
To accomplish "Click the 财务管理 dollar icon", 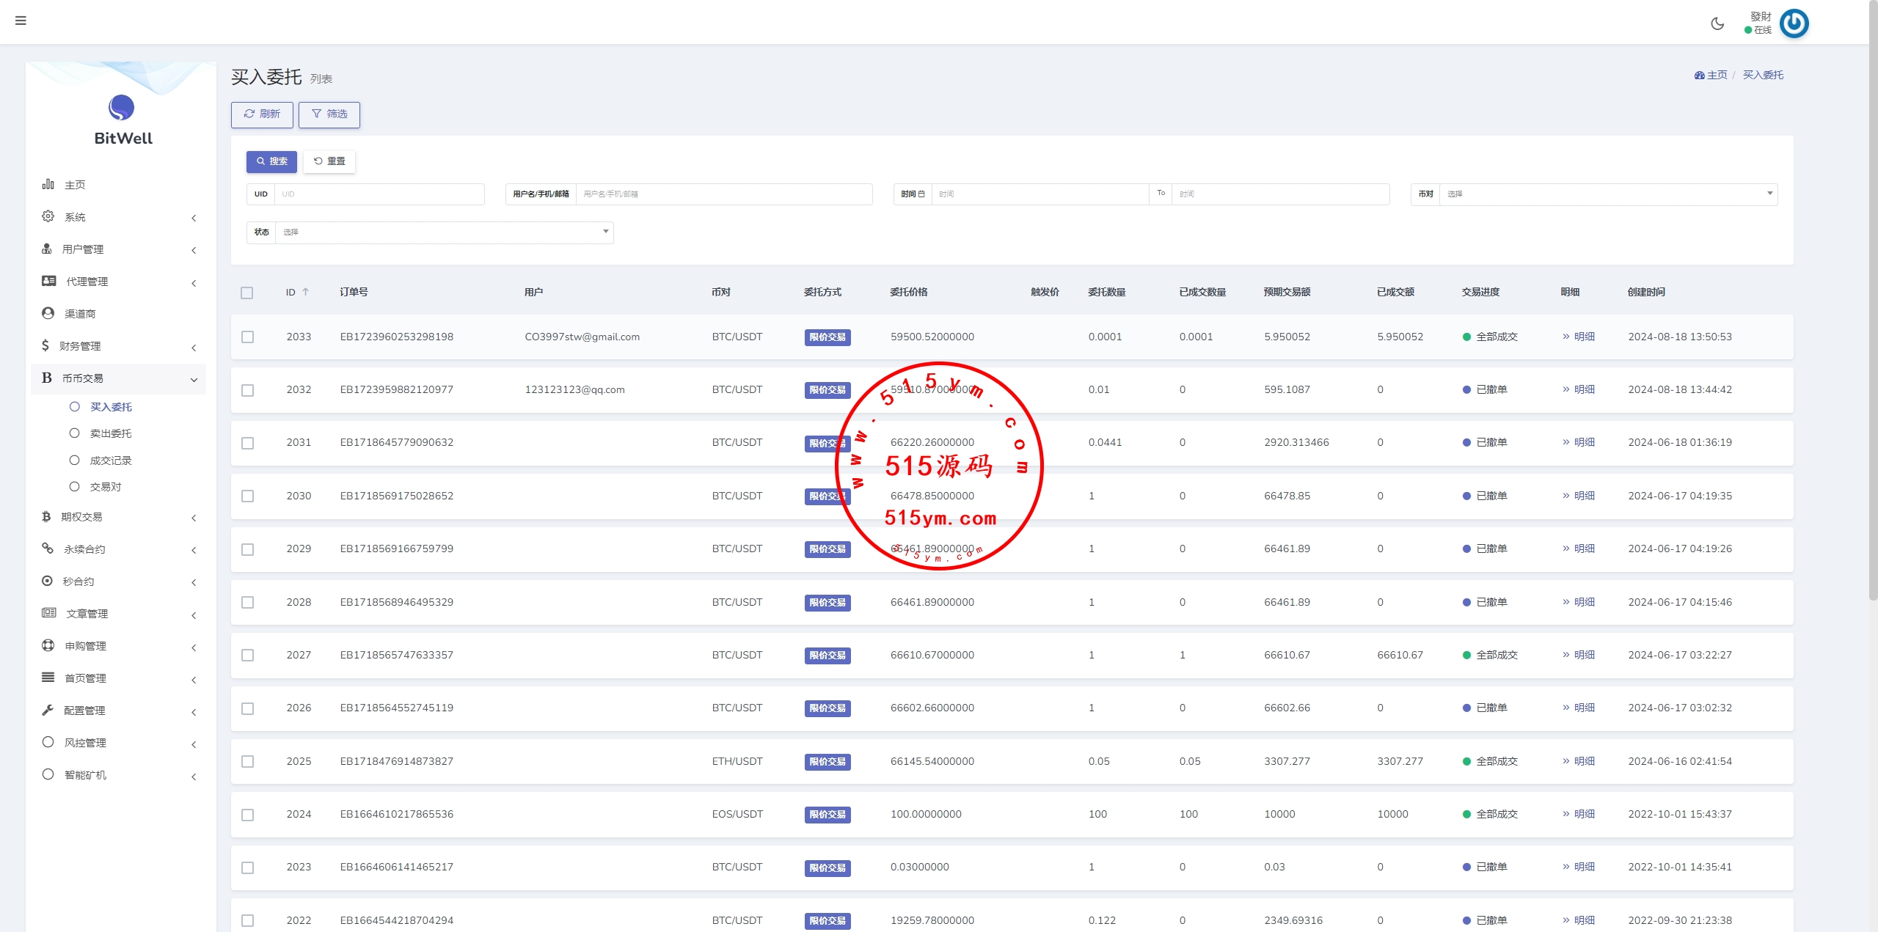I will tap(45, 345).
